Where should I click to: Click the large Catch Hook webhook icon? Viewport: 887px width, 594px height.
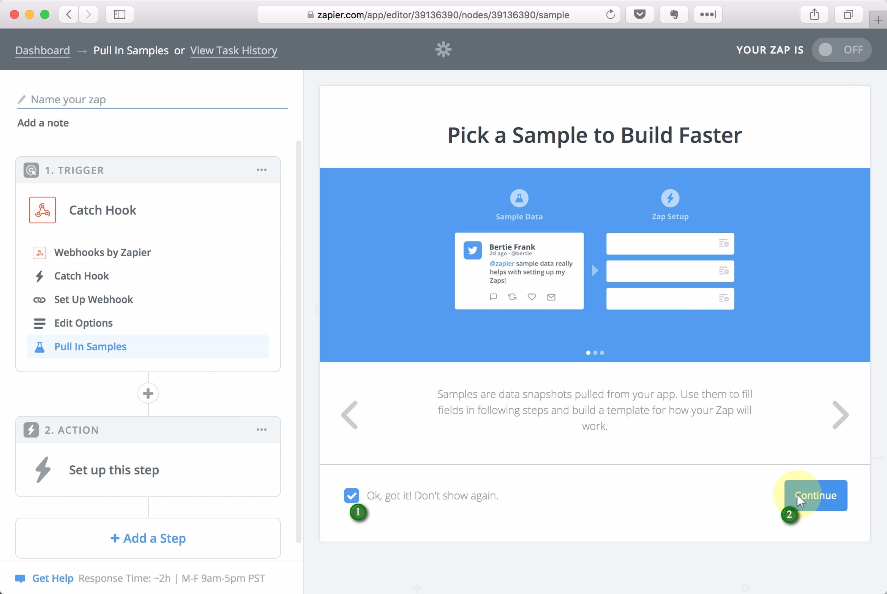click(43, 210)
